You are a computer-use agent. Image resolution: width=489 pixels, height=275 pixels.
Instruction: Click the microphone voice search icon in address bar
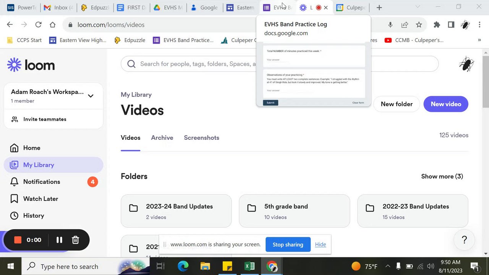[390, 24]
